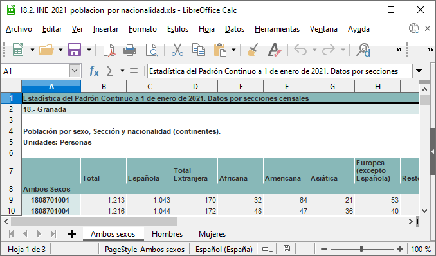Click the Formula equals sign icon
Viewport: 436px width, 256px height.
click(x=134, y=71)
